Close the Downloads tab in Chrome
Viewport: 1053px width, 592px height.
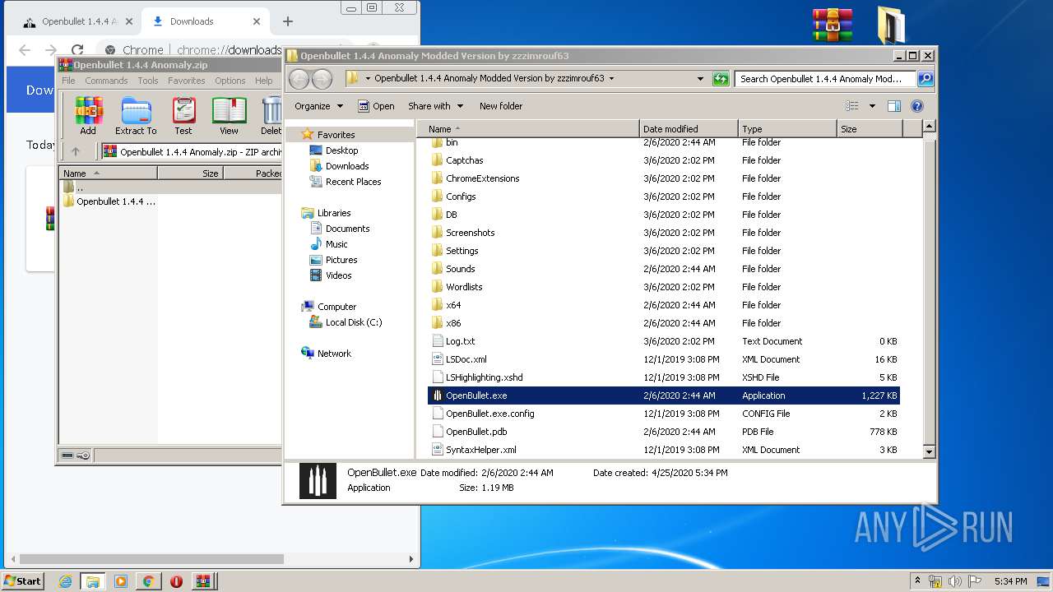pyautogui.click(x=257, y=21)
